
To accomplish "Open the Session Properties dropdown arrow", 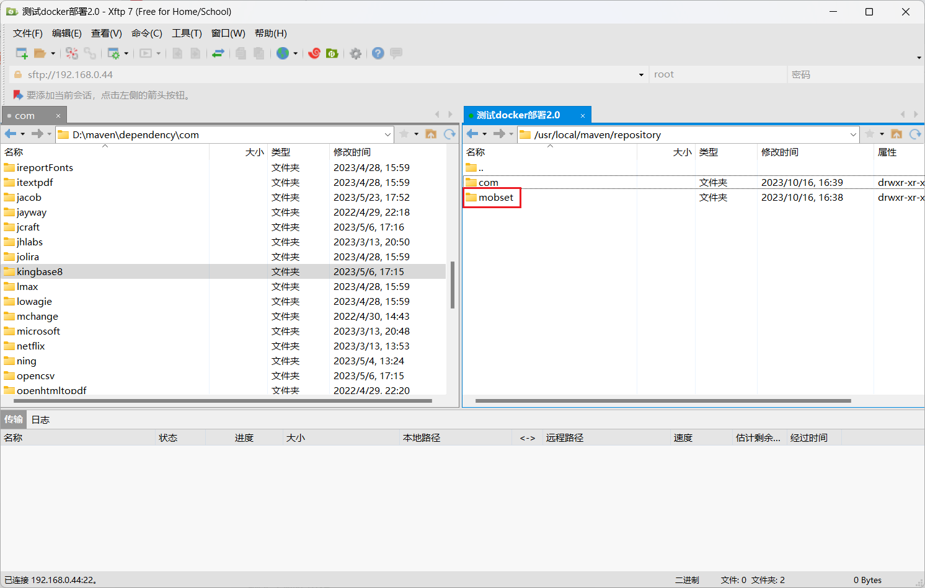I will (126, 53).
